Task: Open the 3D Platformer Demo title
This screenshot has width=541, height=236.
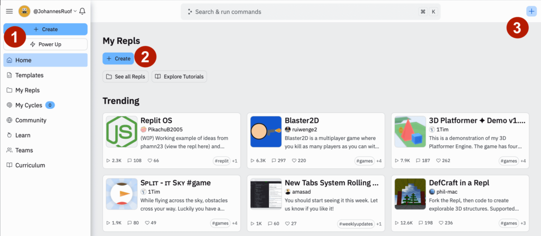Action: coord(477,120)
